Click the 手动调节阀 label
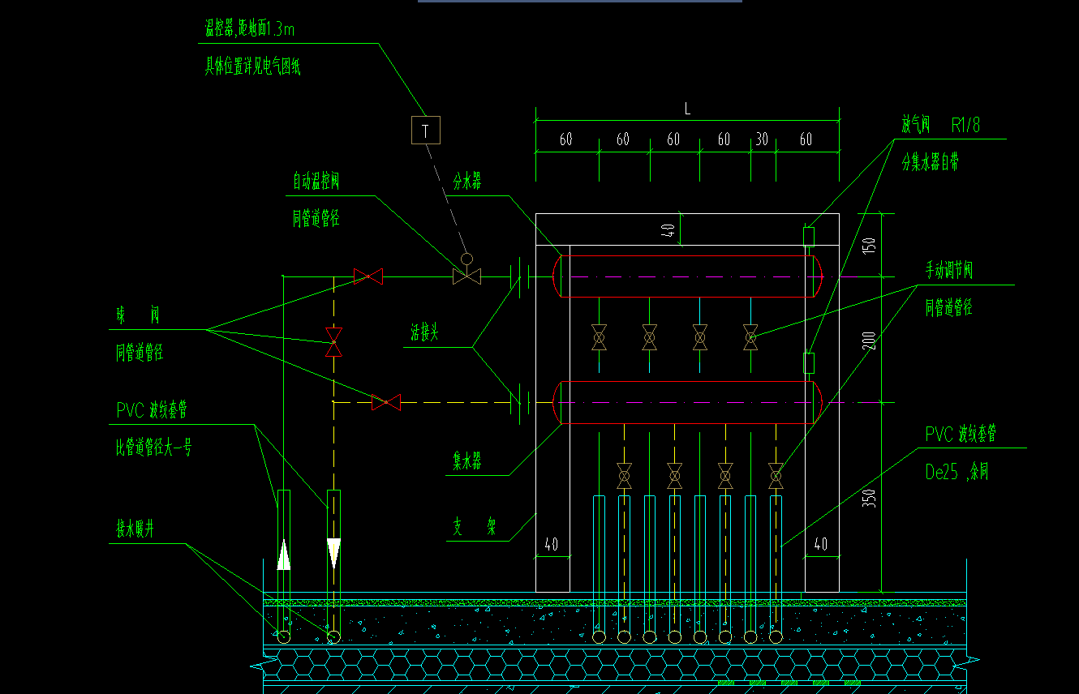1079x694 pixels. coord(949,271)
